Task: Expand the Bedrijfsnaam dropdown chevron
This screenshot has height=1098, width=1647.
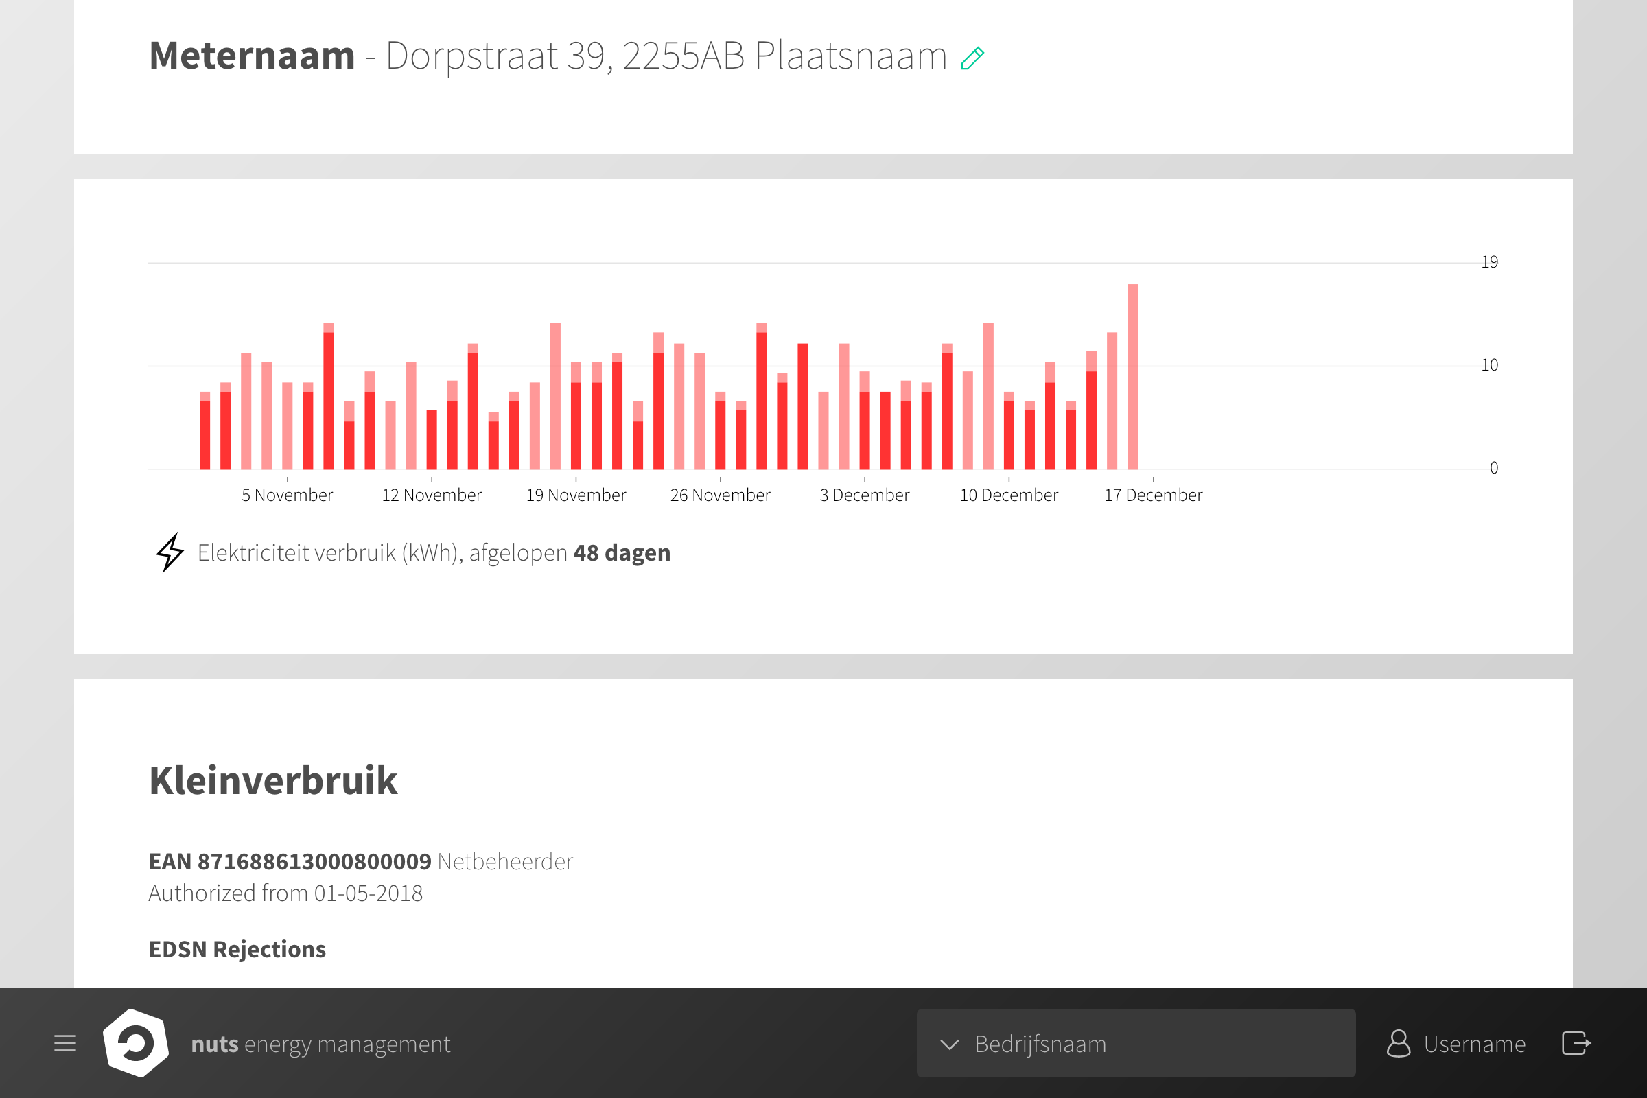Action: coord(950,1044)
